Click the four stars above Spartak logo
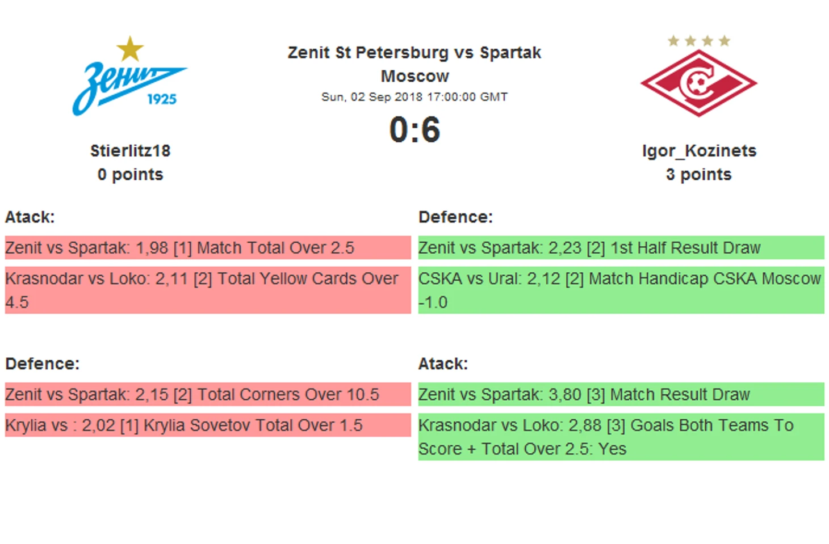 (699, 41)
